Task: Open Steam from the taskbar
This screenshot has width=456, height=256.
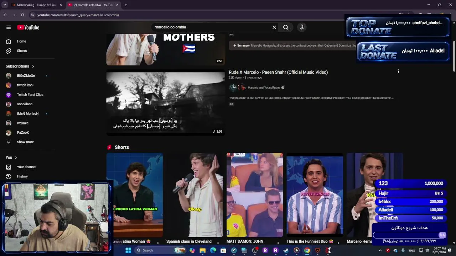Action: coord(286,250)
